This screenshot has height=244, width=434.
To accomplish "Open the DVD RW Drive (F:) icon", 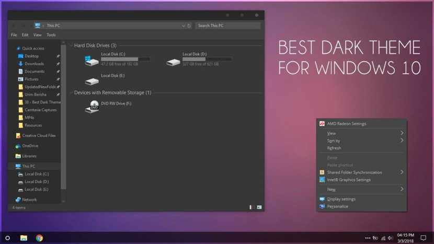I will (x=94, y=106).
